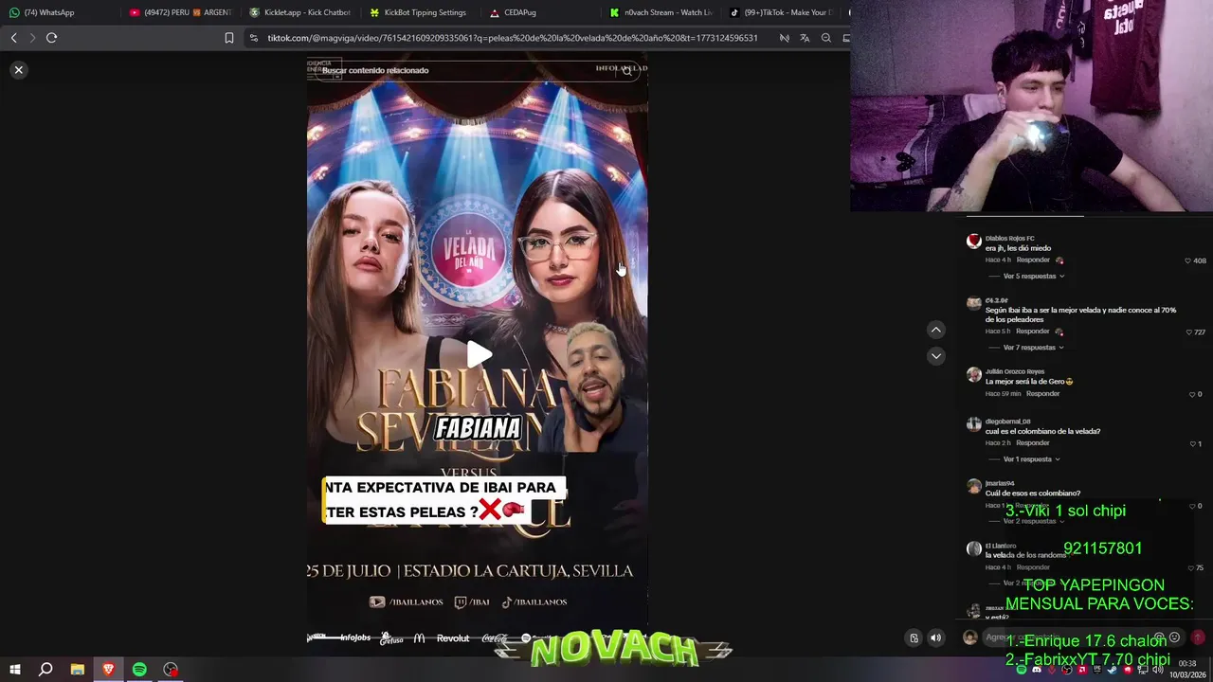Go to the next video with down chevron
Image resolution: width=1213 pixels, height=682 pixels.
(935, 356)
